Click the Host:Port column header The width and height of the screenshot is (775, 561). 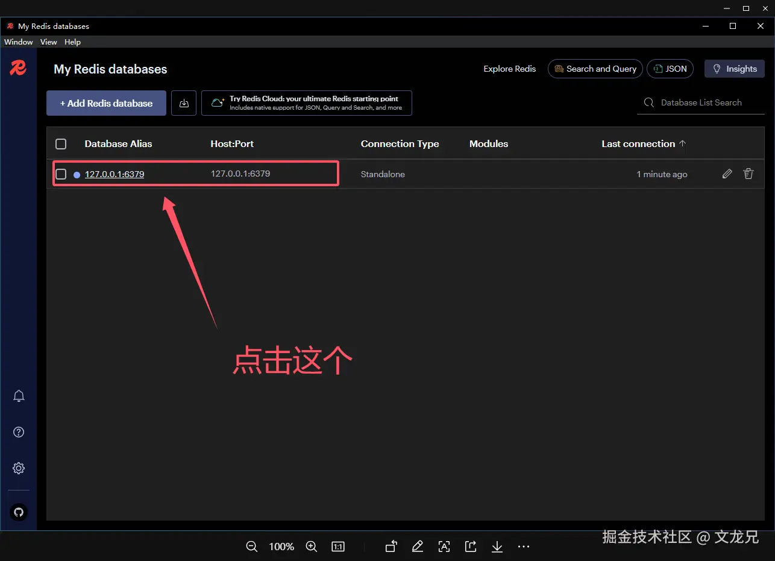coord(232,143)
